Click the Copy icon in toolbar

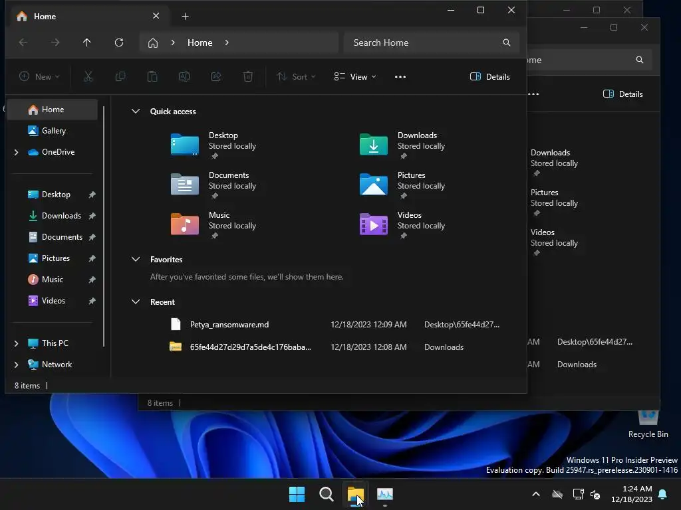pyautogui.click(x=120, y=77)
